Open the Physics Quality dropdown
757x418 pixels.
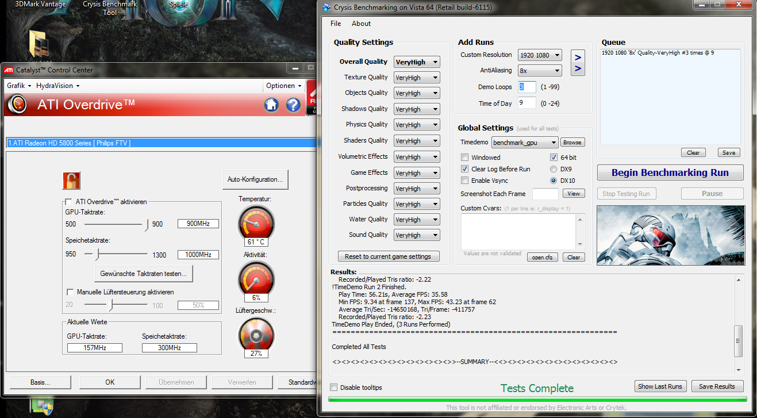417,125
